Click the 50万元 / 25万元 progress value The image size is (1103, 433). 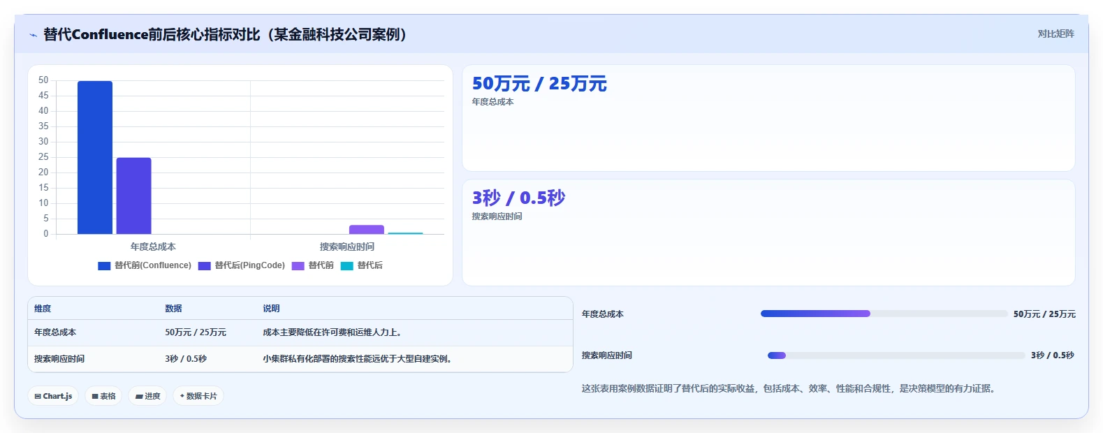click(x=1044, y=314)
